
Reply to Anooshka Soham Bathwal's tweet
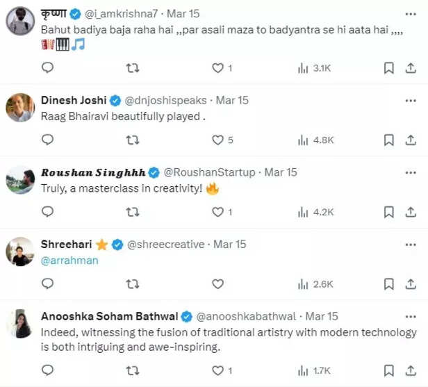pos(47,369)
